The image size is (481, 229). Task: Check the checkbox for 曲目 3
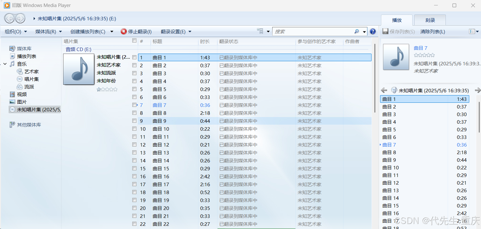pyautogui.click(x=134, y=73)
